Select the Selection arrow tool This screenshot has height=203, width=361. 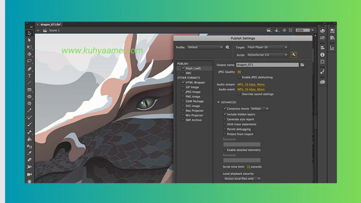coord(29,33)
